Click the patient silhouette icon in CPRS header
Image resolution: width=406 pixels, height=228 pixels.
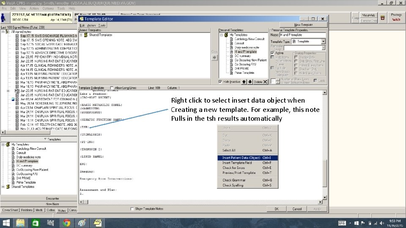point(3,18)
